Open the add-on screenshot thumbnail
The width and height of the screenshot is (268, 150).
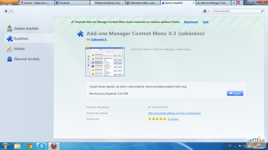pos(105,62)
